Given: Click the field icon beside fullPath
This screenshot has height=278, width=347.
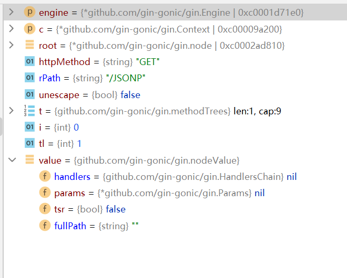Looking at the screenshot, I should (x=45, y=226).
